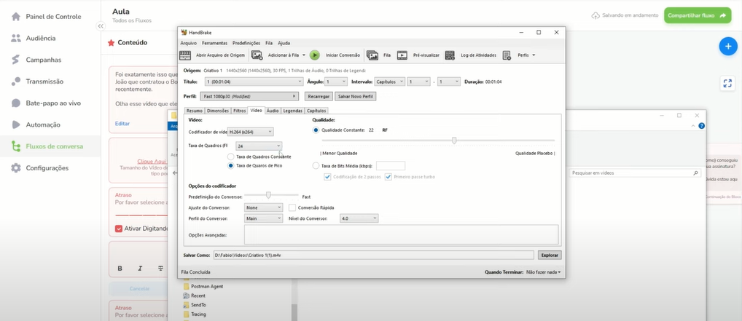Click the Abrir Arquivo de Origem film icon

(x=185, y=55)
